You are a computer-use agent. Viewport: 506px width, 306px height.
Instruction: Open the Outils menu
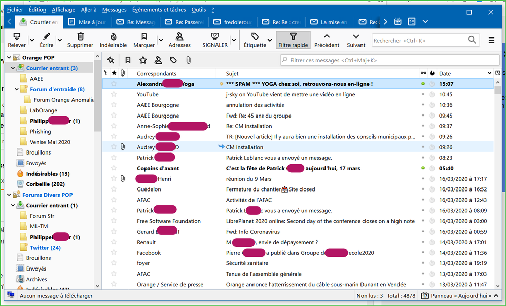click(x=198, y=10)
